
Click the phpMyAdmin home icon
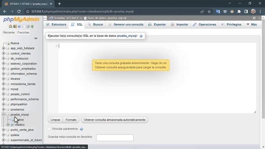click(x=10, y=26)
